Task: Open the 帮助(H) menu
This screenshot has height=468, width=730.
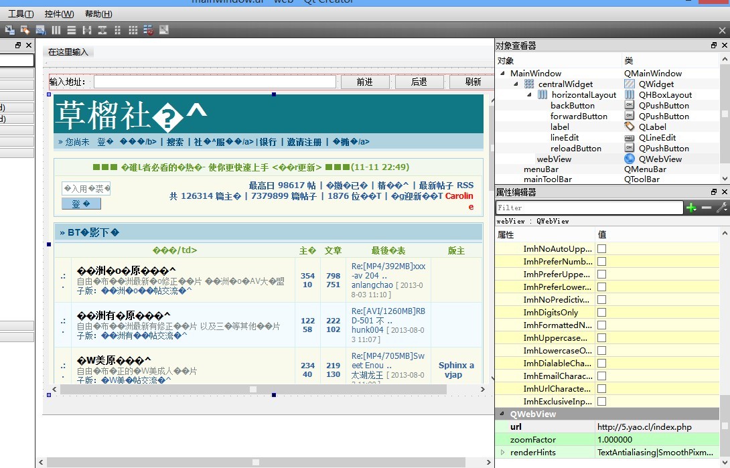Action: pyautogui.click(x=98, y=14)
